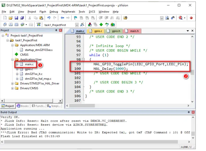Click the Open file toolbar icon
Viewport: 206px width, 151px height.
(x=10, y=18)
